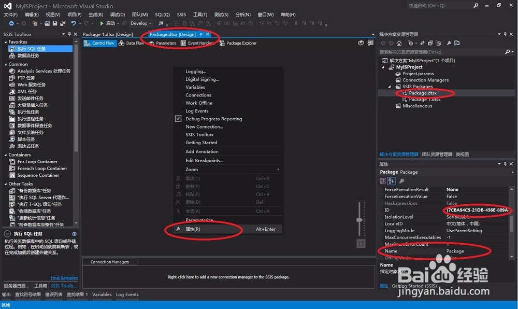Image resolution: width=518 pixels, height=309 pixels.
Task: Click the SSIS Toolbox vertical scrollbar
Action: (x=76, y=98)
